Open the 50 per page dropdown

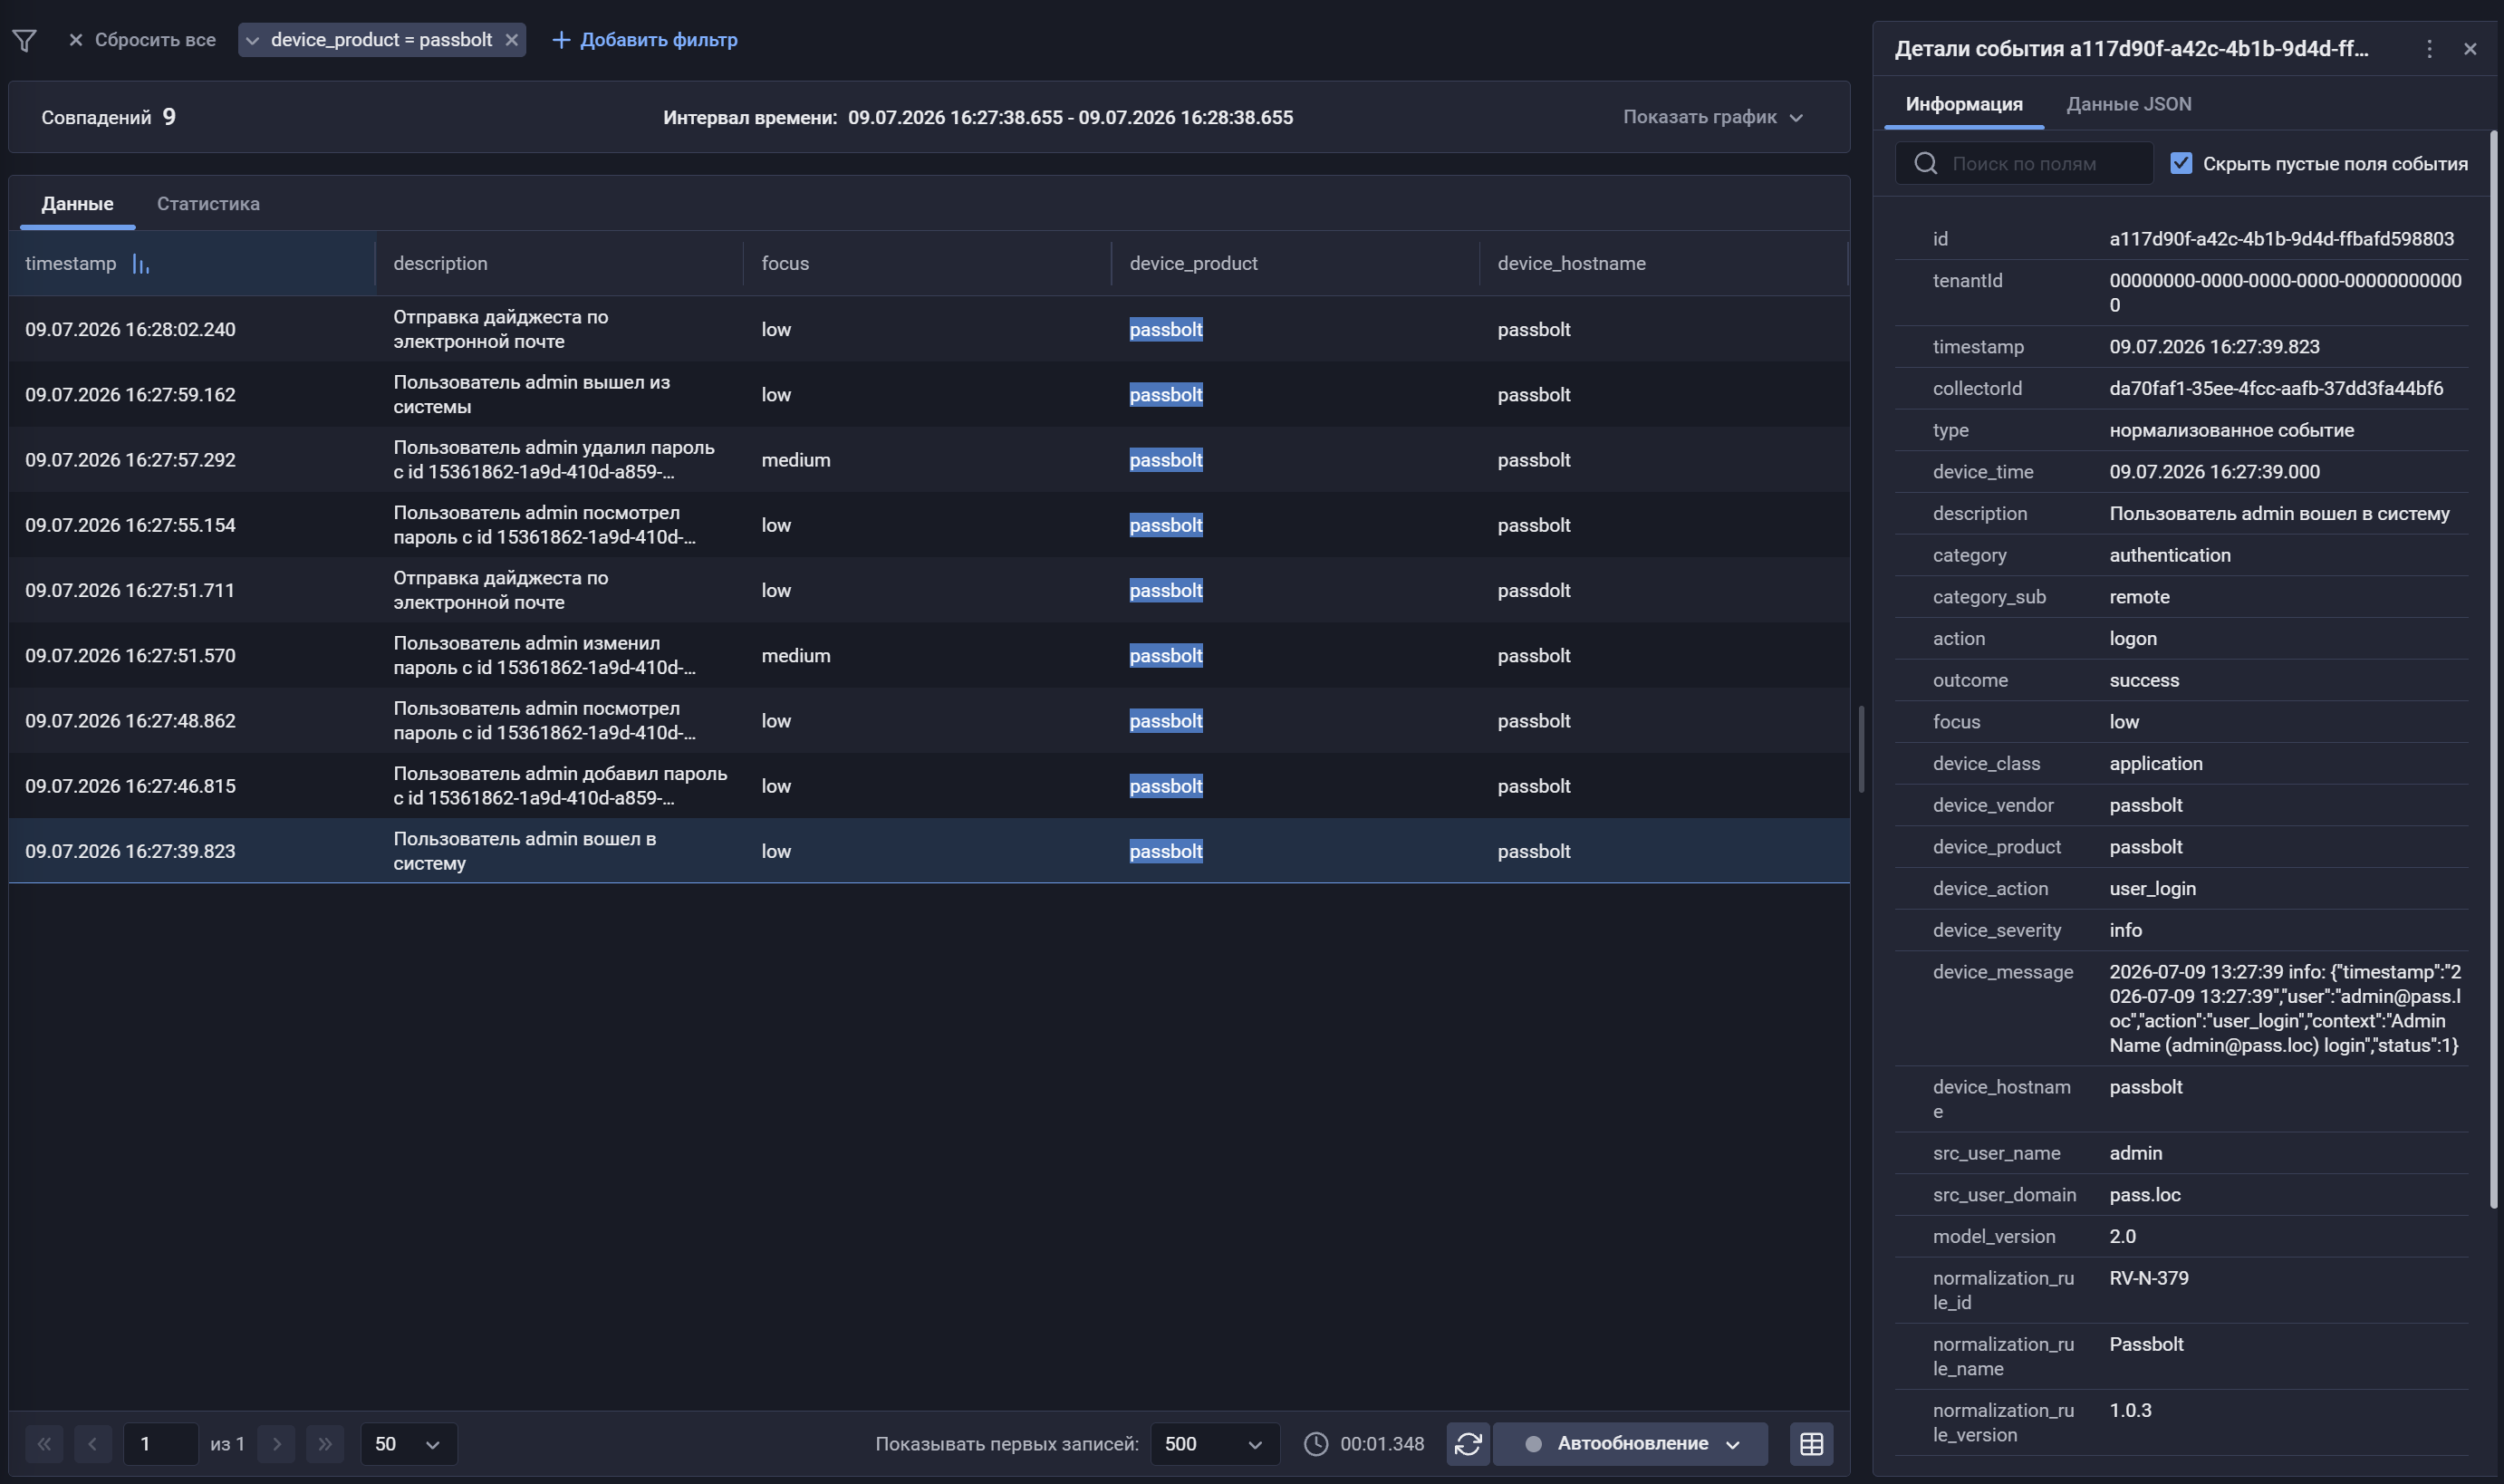(x=409, y=1443)
